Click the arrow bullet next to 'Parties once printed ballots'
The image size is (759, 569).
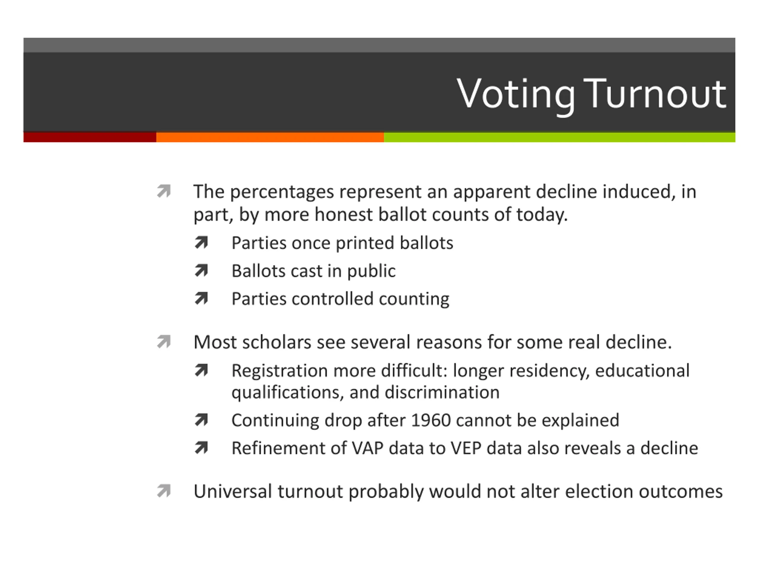tap(201, 242)
